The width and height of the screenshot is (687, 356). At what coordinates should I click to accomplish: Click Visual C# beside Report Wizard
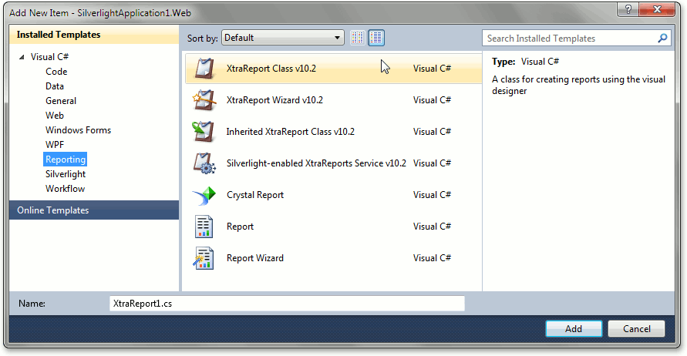coord(432,258)
